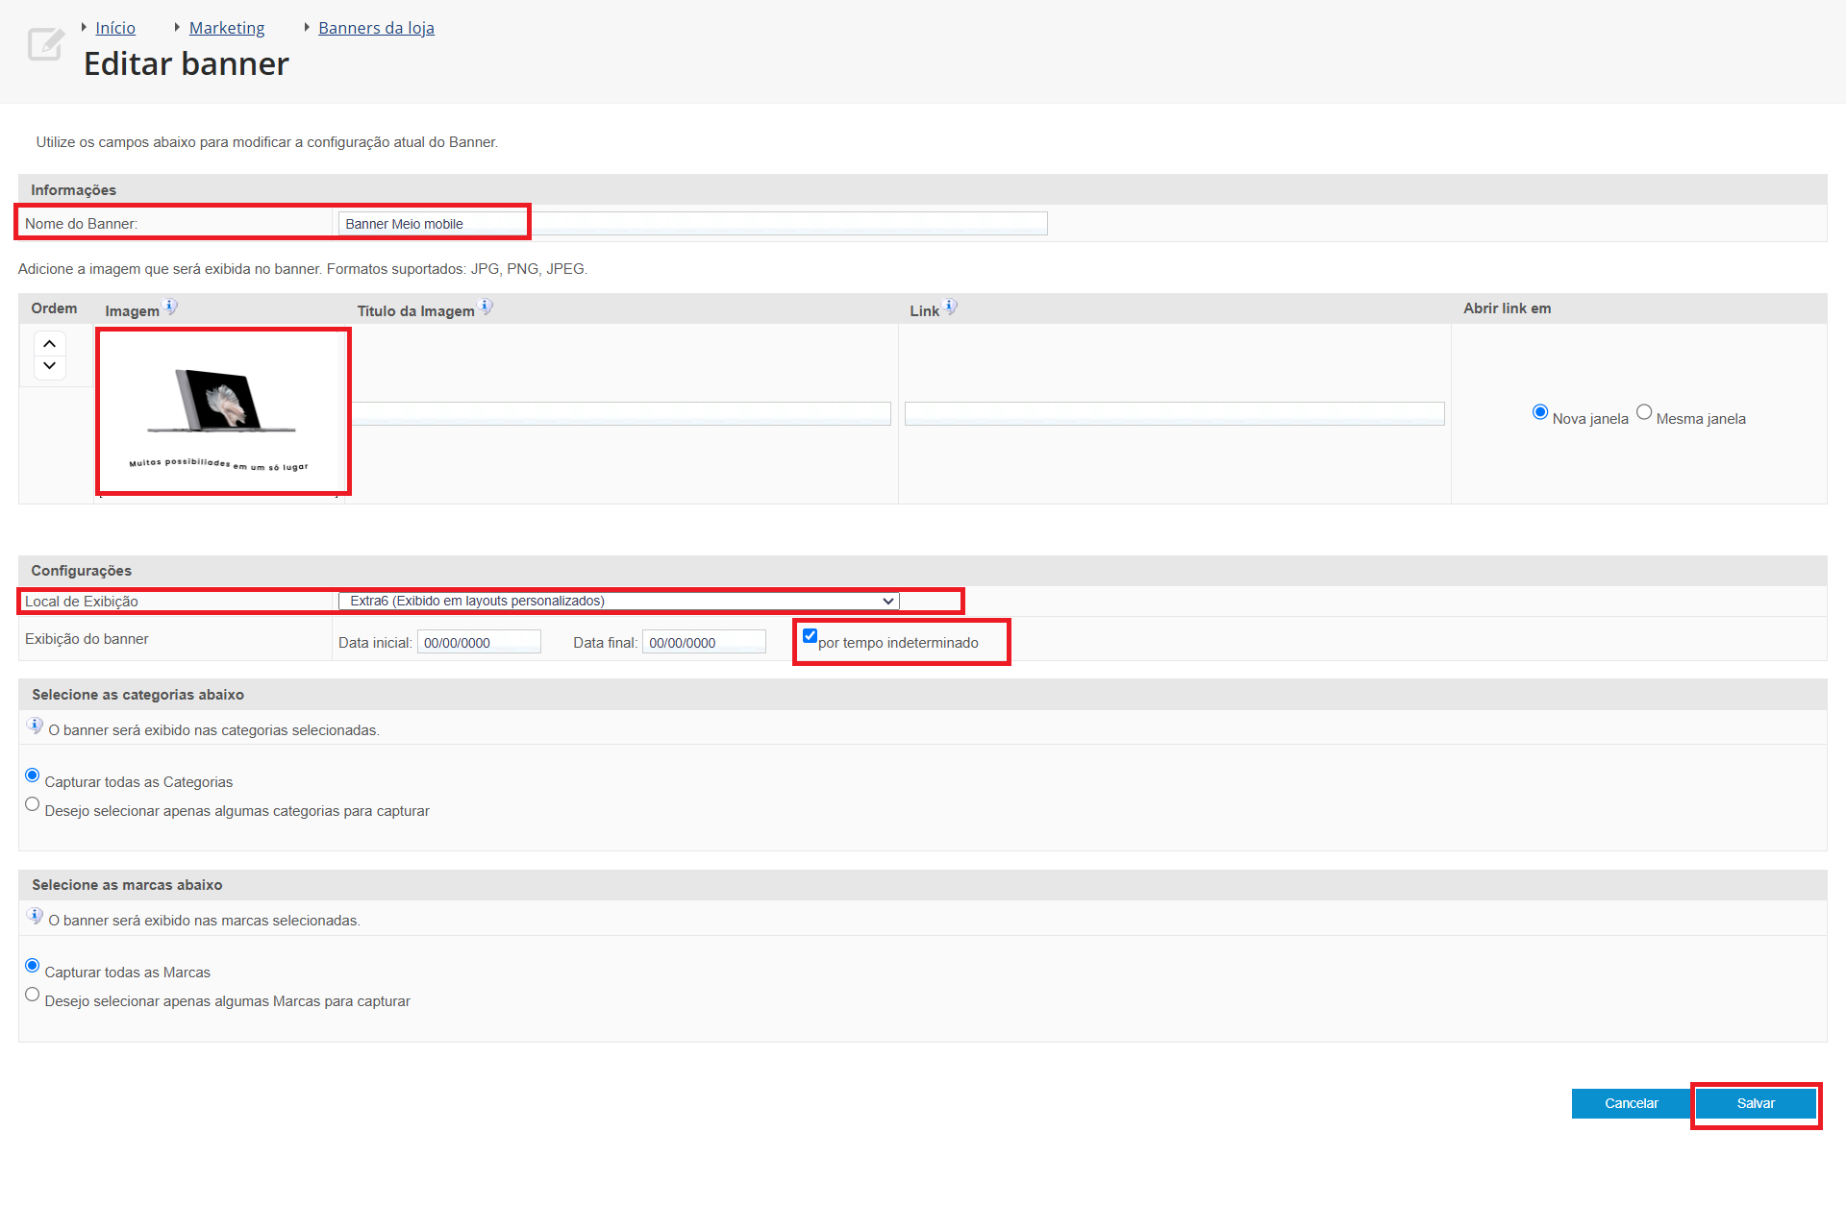Viewport: 1846px width, 1231px height.
Task: Click the edit banner pencil icon
Action: click(45, 44)
